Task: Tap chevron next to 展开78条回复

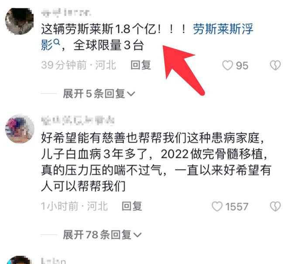Action: pos(137,235)
